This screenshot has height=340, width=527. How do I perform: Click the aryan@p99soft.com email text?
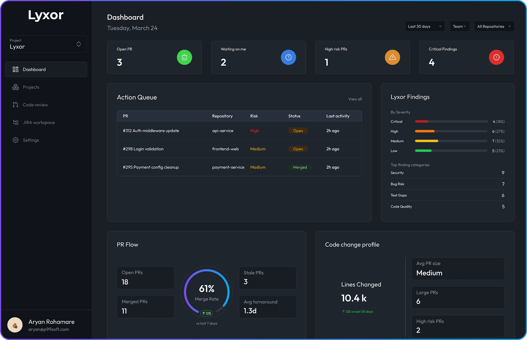pyautogui.click(x=49, y=330)
